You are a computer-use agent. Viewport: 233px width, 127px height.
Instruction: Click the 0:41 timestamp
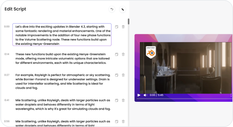(7, 100)
